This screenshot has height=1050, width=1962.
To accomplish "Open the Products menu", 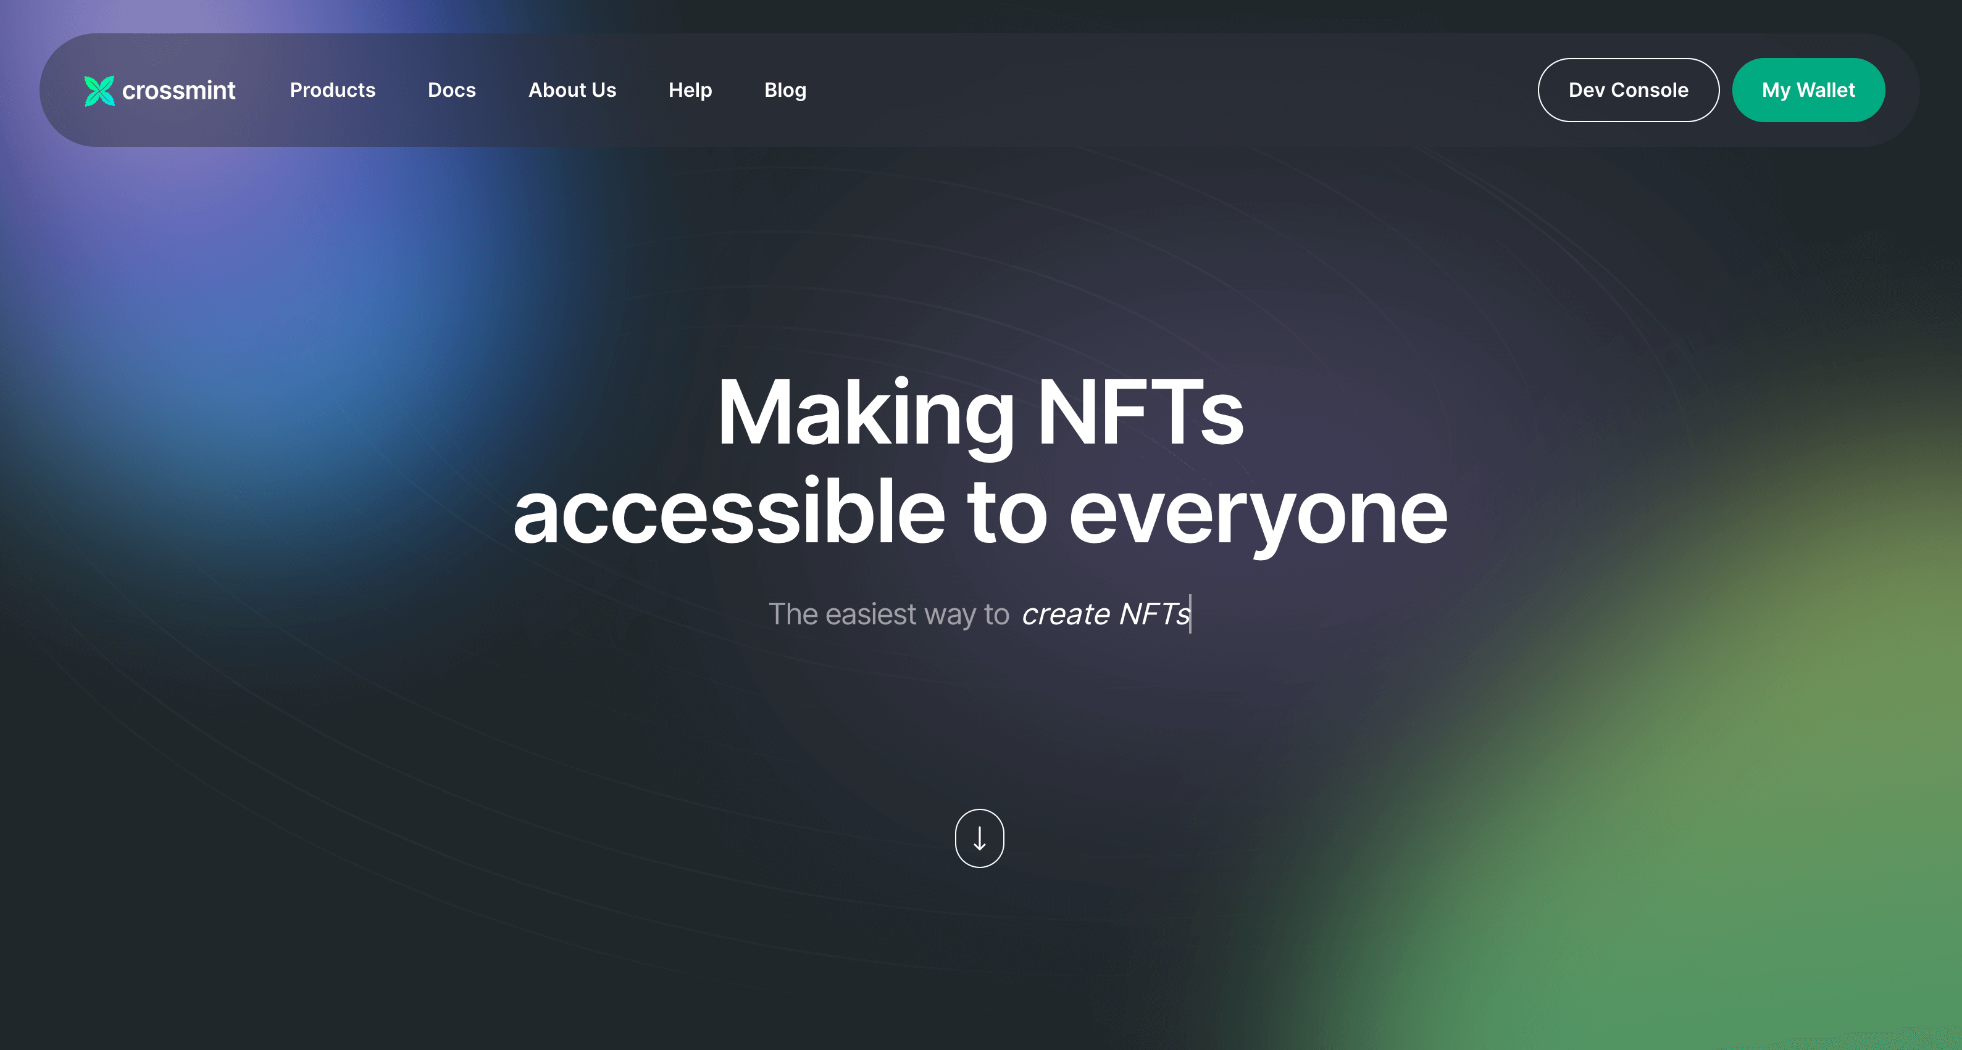I will (333, 90).
